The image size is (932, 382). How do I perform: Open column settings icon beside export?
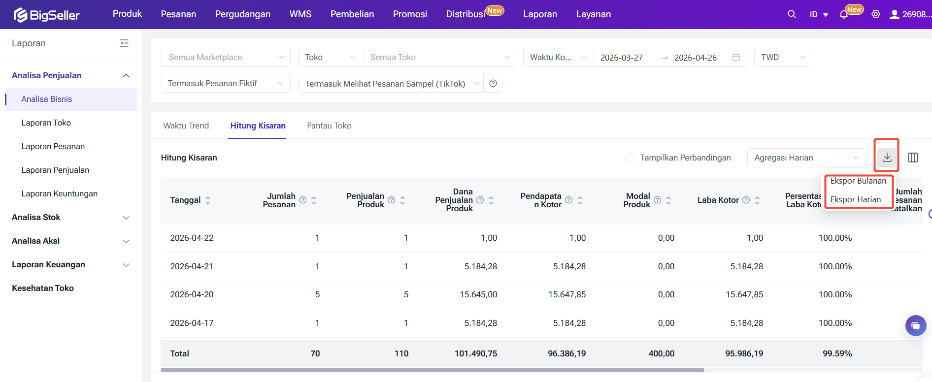913,158
